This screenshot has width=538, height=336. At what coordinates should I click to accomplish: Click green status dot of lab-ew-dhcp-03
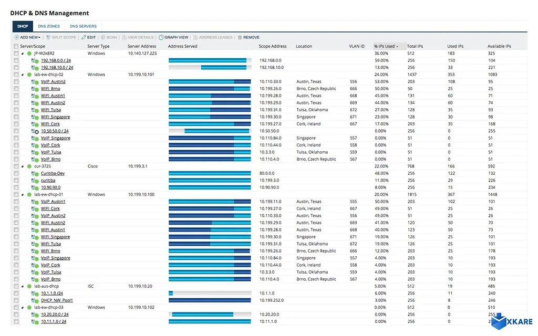[x=29, y=308]
